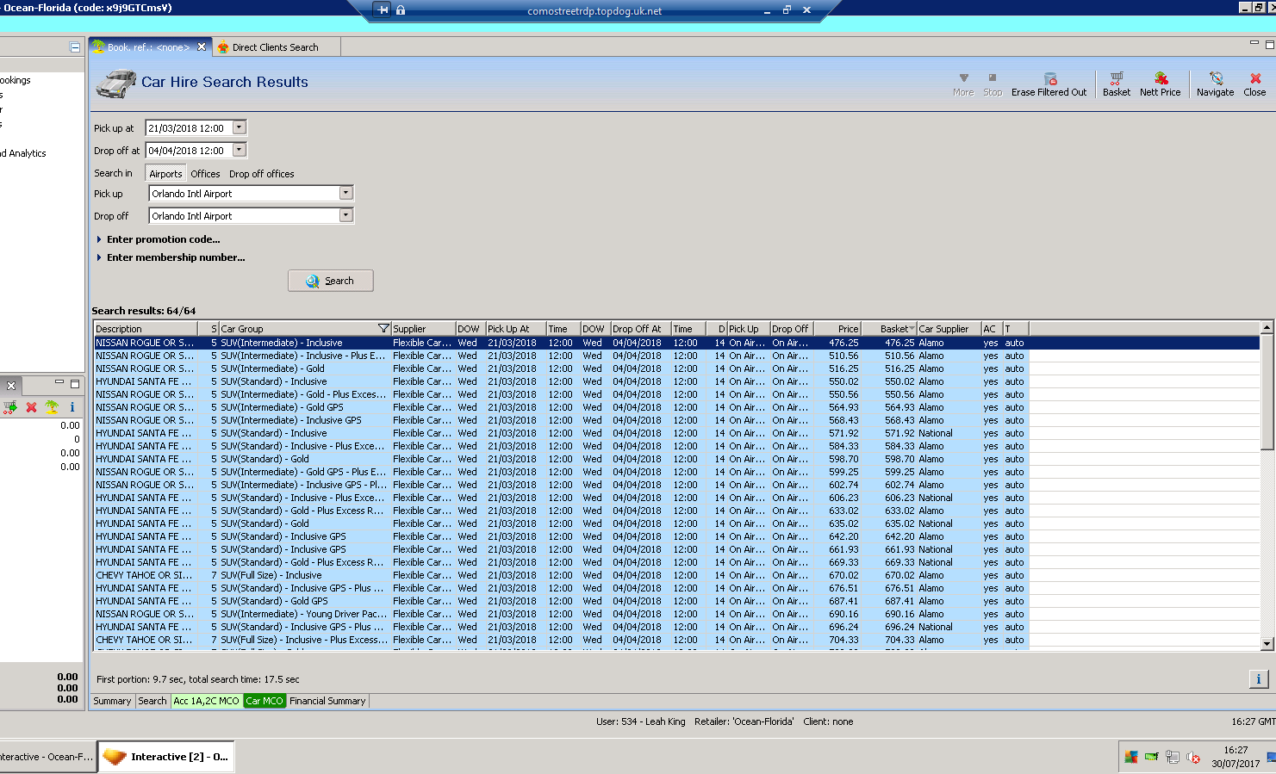This screenshot has width=1276, height=774.
Task: Click the Navigate compass icon
Action: pyautogui.click(x=1216, y=78)
